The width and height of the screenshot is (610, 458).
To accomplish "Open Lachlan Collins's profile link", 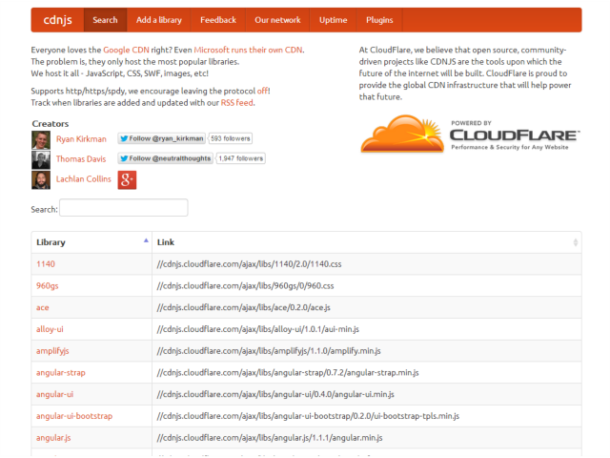I will [x=84, y=178].
